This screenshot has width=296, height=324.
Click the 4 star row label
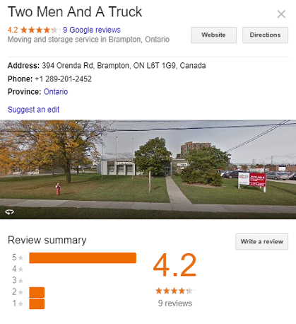click(x=18, y=269)
